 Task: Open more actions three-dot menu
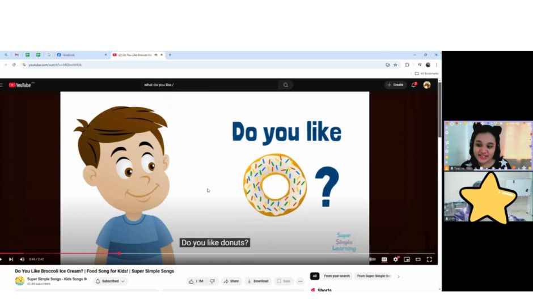point(300,281)
